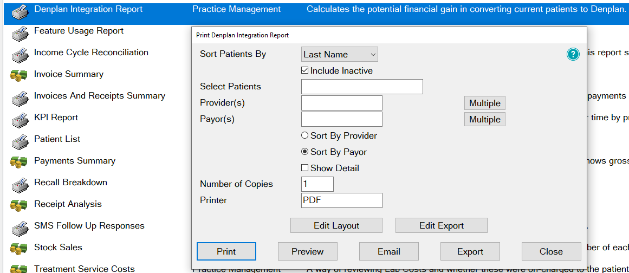Click the Invoice Summary money icon

click(20, 75)
